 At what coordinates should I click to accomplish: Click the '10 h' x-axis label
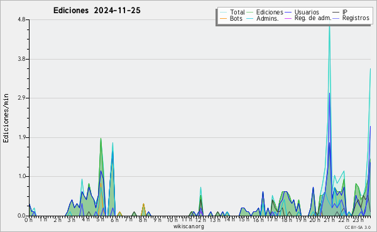(172, 220)
